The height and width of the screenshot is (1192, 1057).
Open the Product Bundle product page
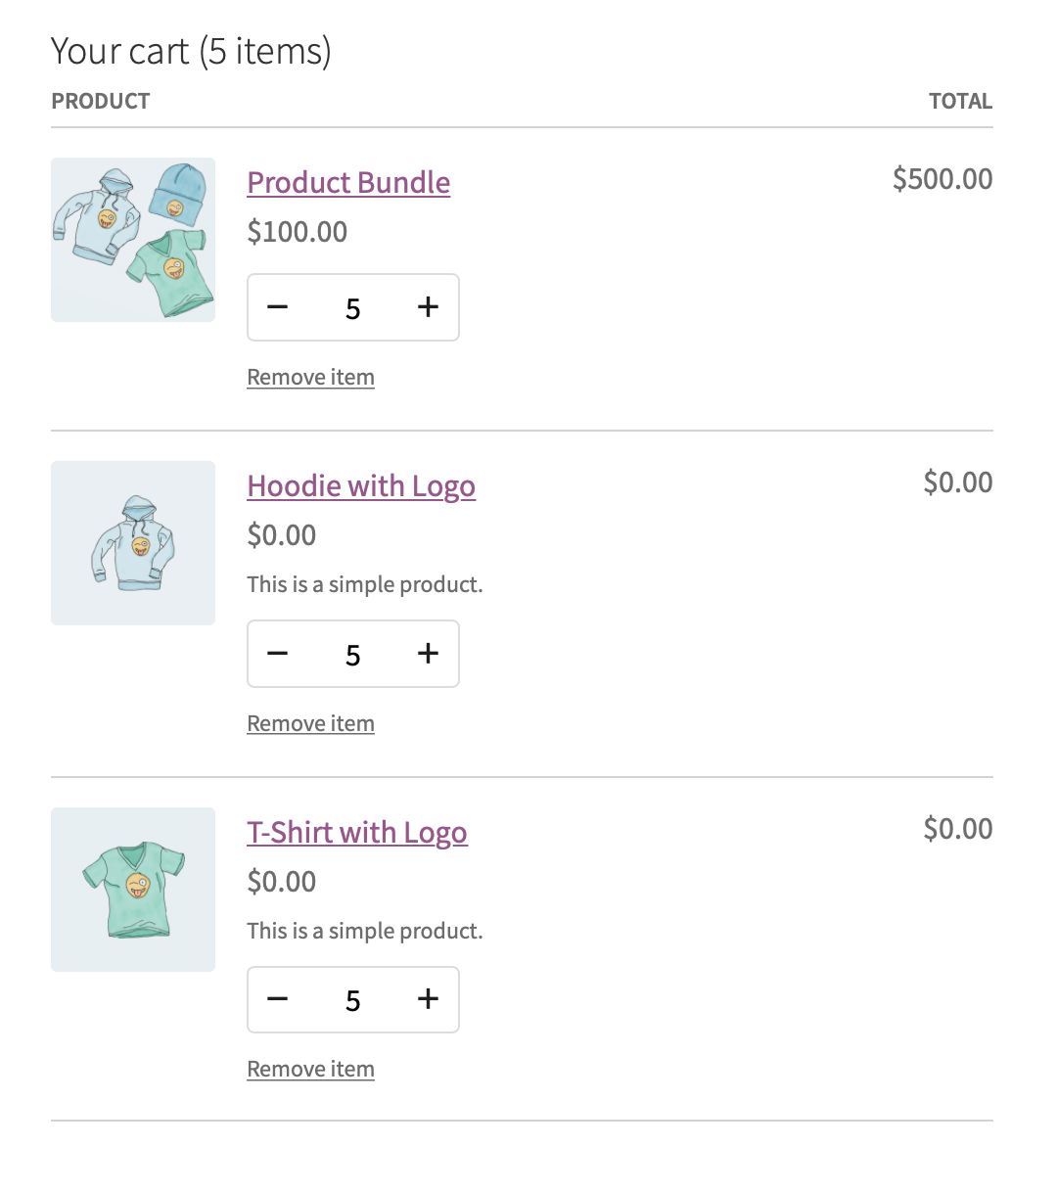(348, 183)
